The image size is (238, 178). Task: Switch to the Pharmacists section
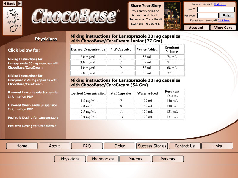(103, 159)
